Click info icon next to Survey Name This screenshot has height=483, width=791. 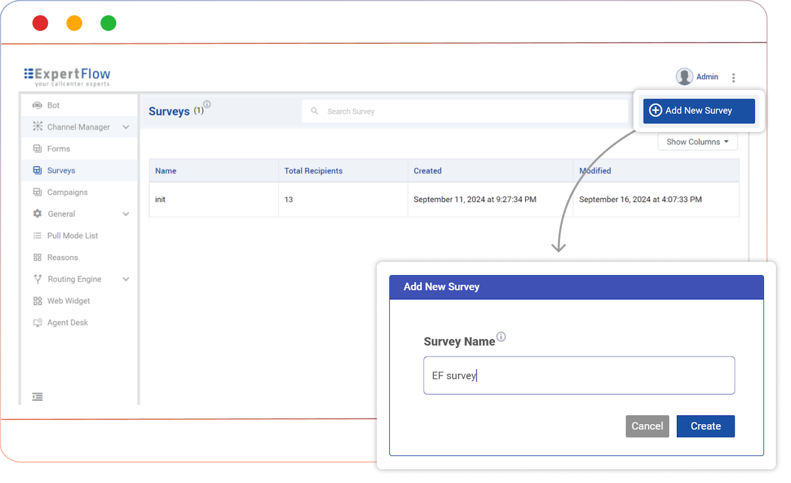click(501, 337)
